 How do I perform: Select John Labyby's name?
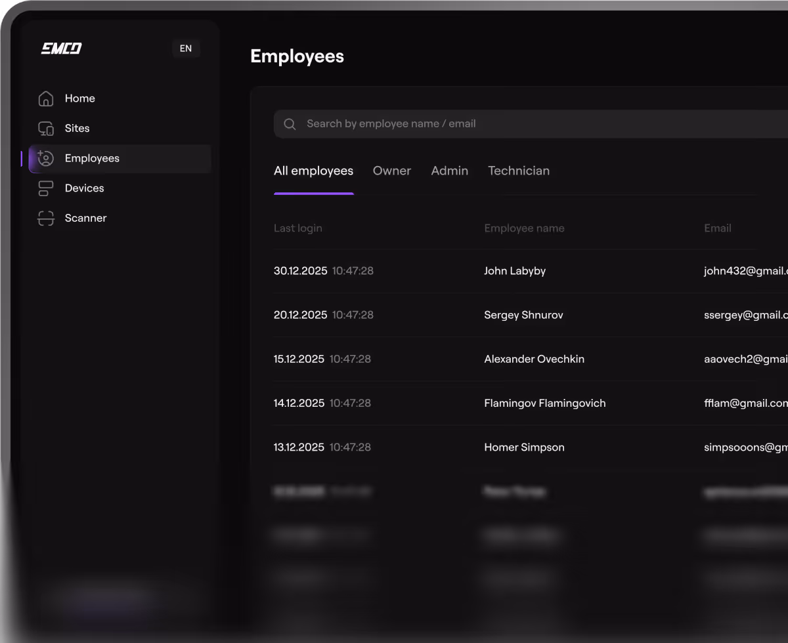[515, 271]
